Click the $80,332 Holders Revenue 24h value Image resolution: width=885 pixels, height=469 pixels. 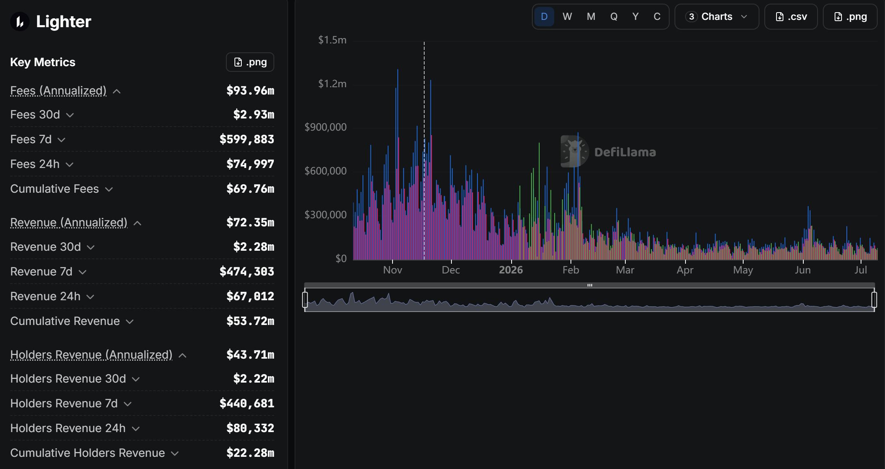[x=250, y=428]
